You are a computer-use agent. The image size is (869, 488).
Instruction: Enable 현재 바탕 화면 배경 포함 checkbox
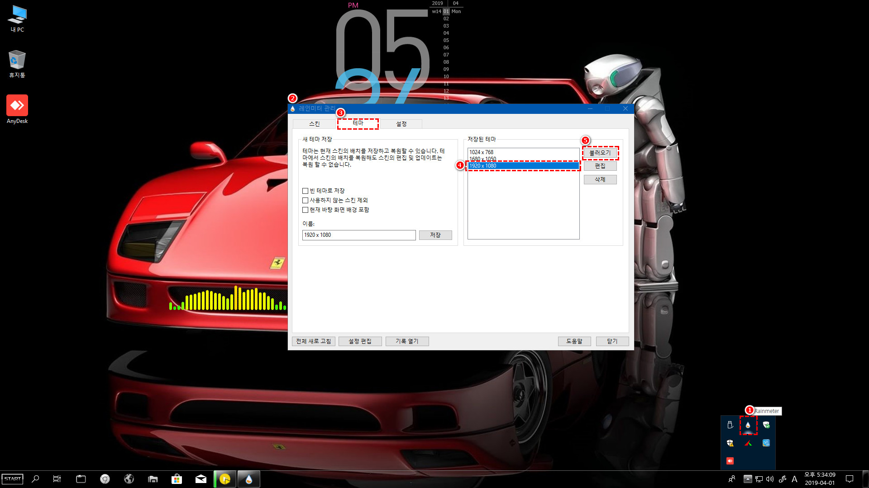click(306, 210)
